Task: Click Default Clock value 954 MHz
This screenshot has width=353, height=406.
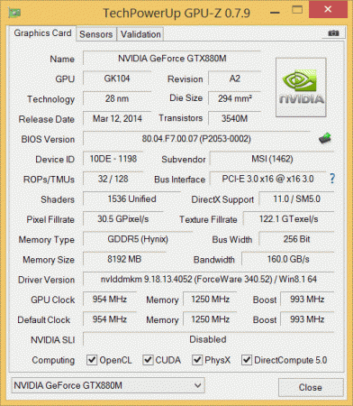Action: coord(110,319)
